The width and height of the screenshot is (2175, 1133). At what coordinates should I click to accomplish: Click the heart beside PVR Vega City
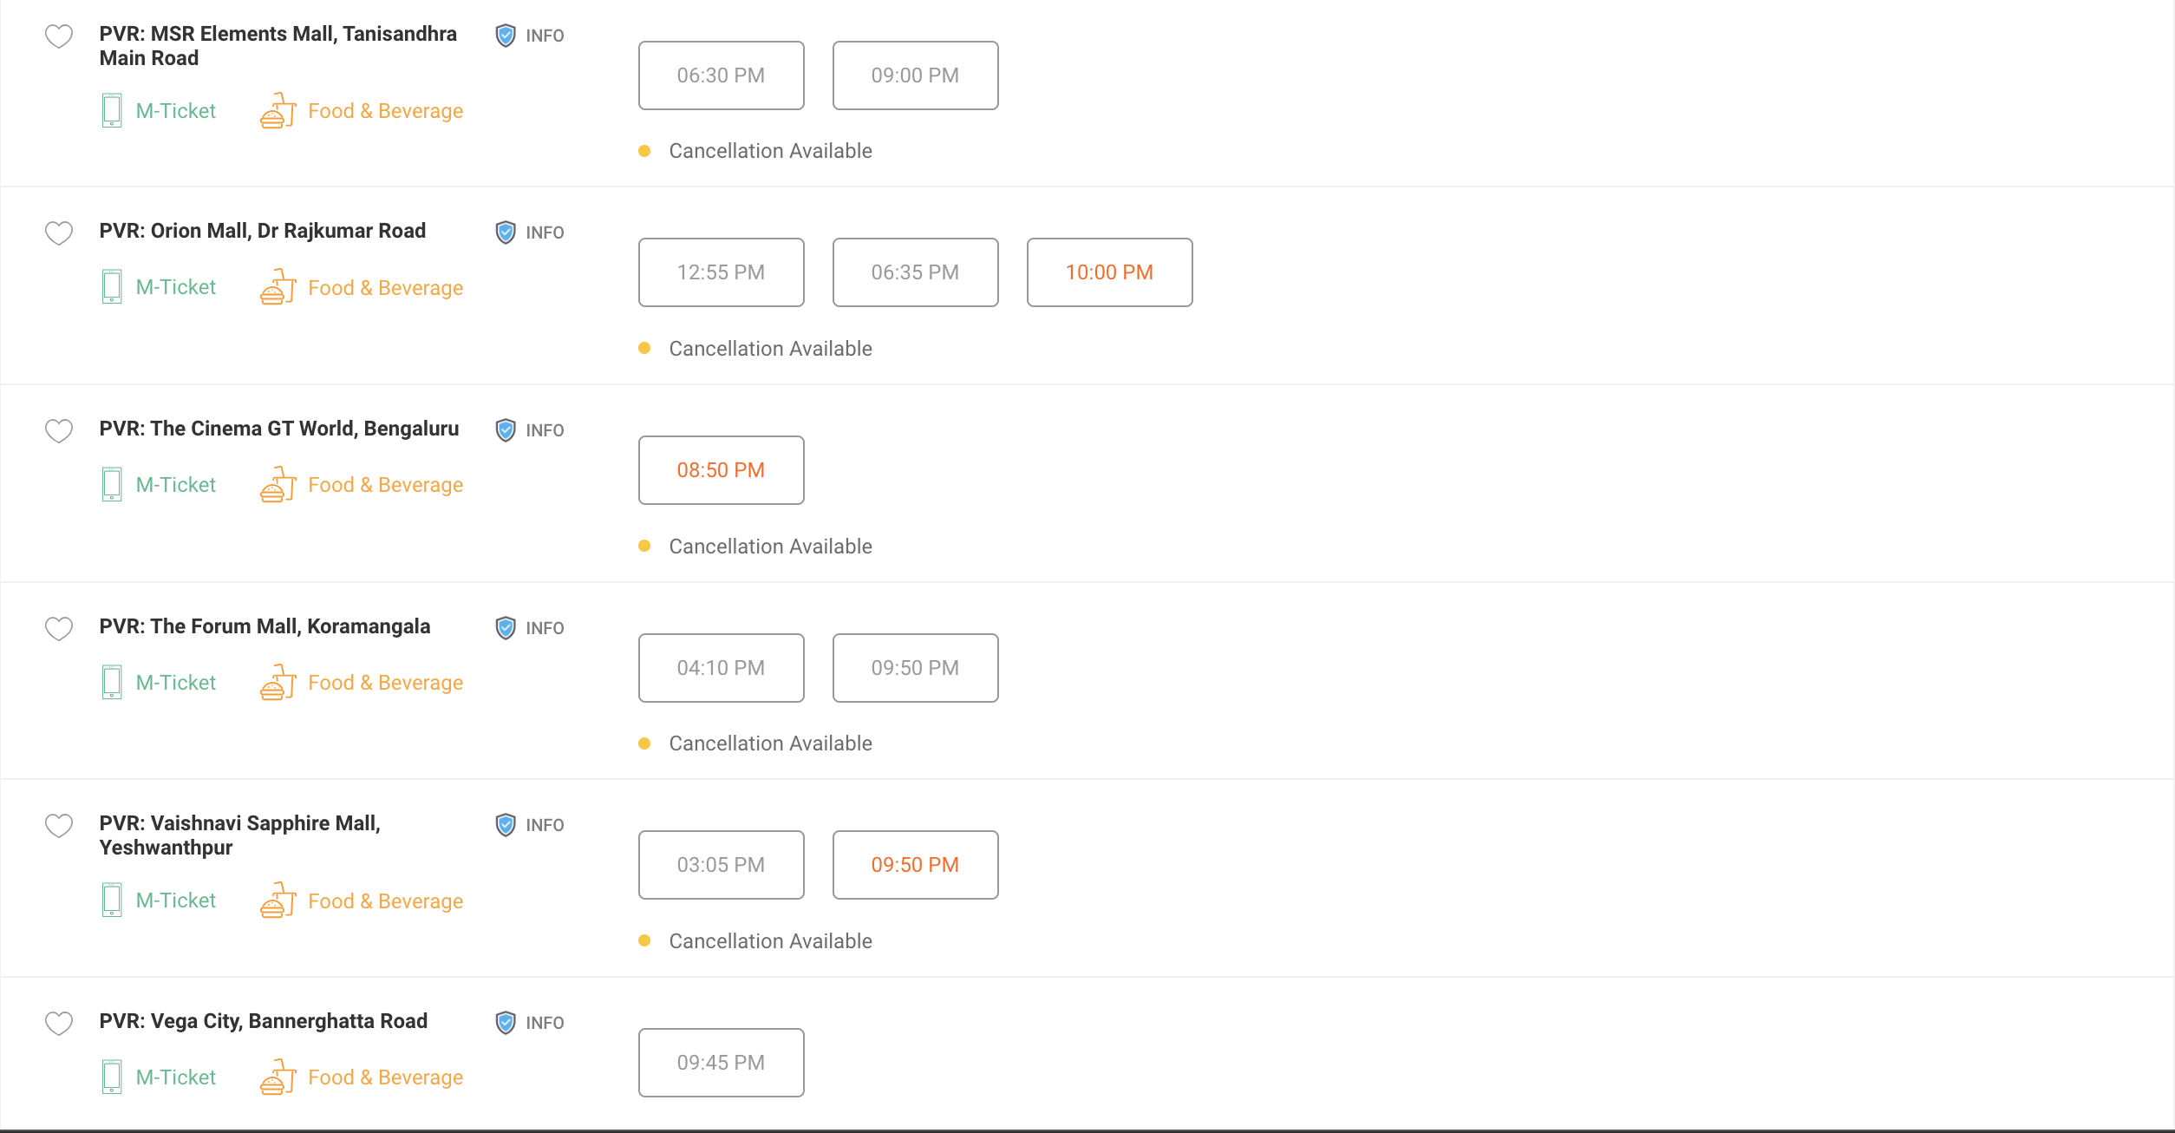59,1023
